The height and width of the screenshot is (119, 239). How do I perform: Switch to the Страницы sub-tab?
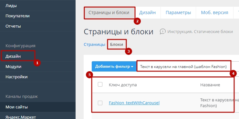tap(94, 45)
